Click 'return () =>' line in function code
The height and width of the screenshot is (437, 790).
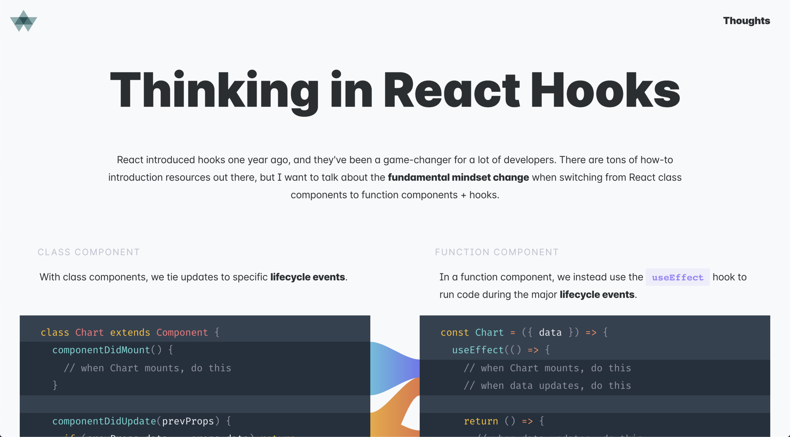pos(504,421)
